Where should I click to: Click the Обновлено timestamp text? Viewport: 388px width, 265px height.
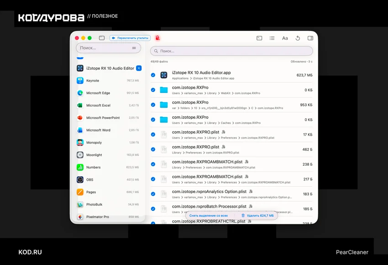301,61
